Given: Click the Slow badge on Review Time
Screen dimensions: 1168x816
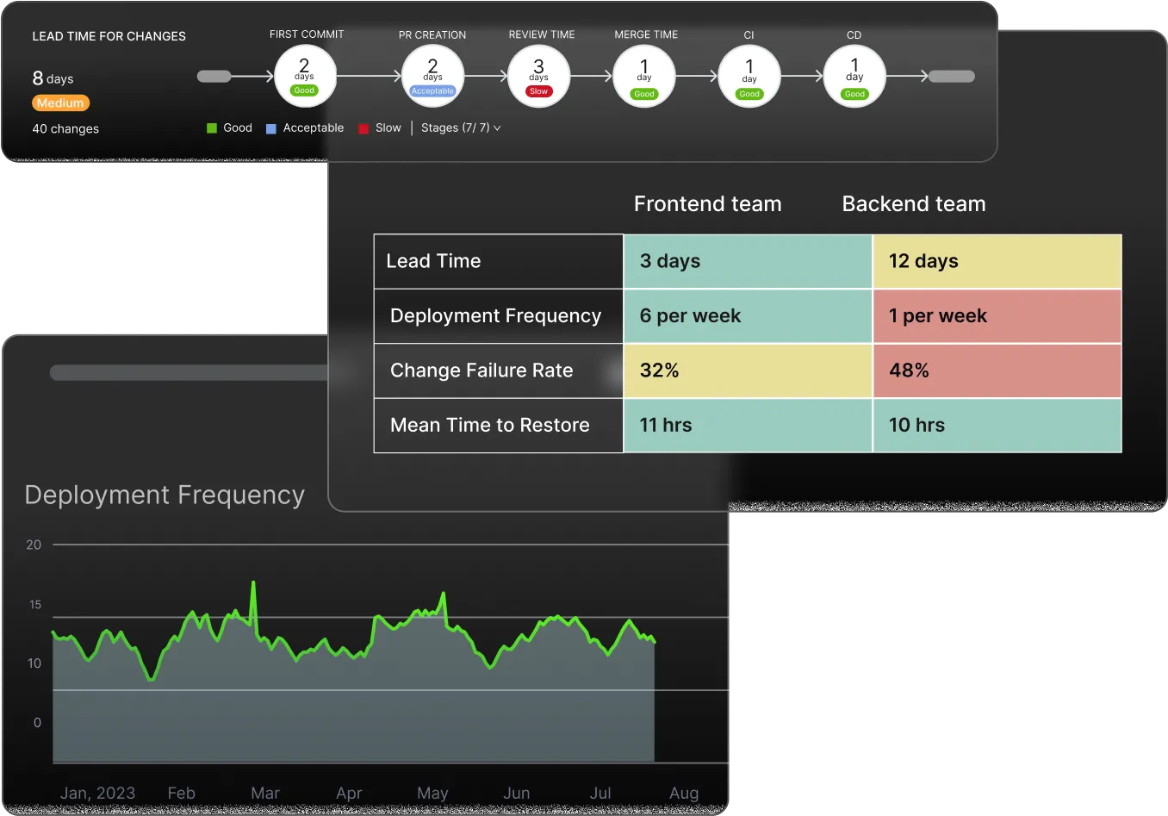Looking at the screenshot, I should (538, 90).
